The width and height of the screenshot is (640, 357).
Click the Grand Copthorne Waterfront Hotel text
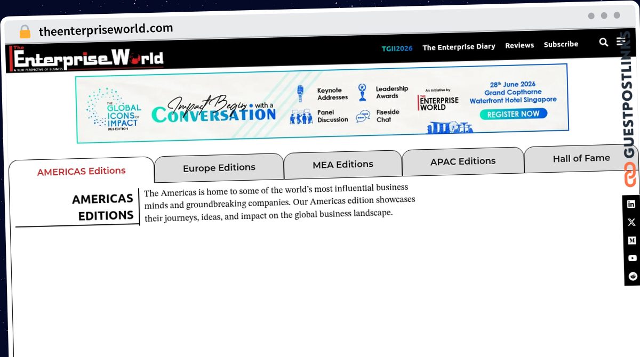coord(513,96)
